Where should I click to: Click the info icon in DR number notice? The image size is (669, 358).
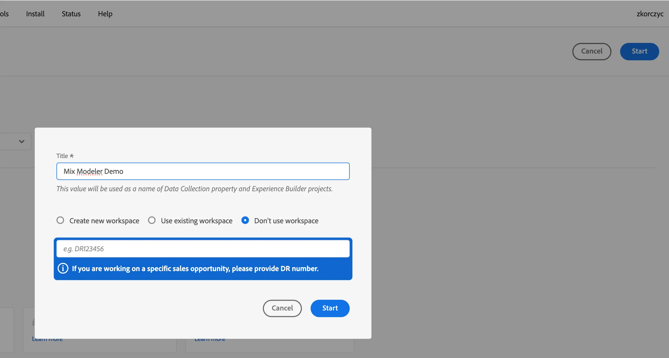63,268
